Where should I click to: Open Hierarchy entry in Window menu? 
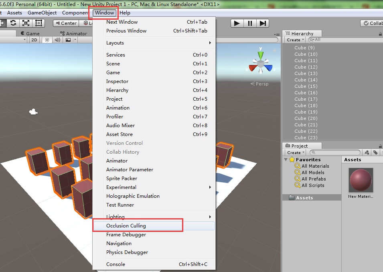(x=154, y=90)
